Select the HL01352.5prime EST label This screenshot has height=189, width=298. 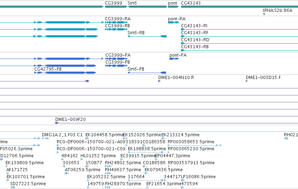coord(98,156)
